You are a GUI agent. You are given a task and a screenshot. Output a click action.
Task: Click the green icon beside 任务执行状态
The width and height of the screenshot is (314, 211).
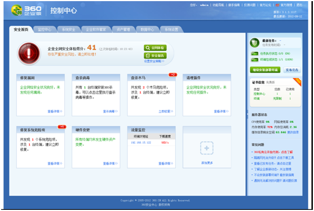(x=254, y=54)
